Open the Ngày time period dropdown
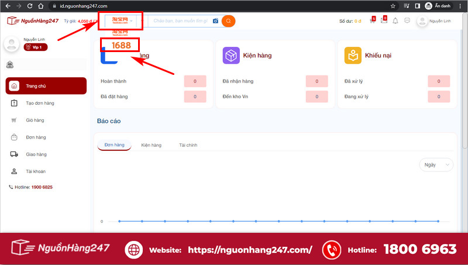This screenshot has height=265, width=468. (x=436, y=165)
